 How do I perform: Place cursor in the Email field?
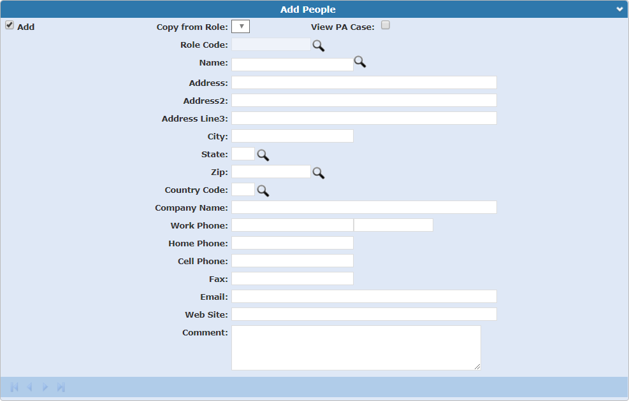363,296
